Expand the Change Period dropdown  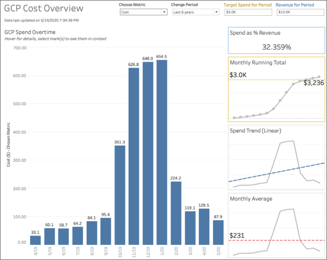point(191,11)
